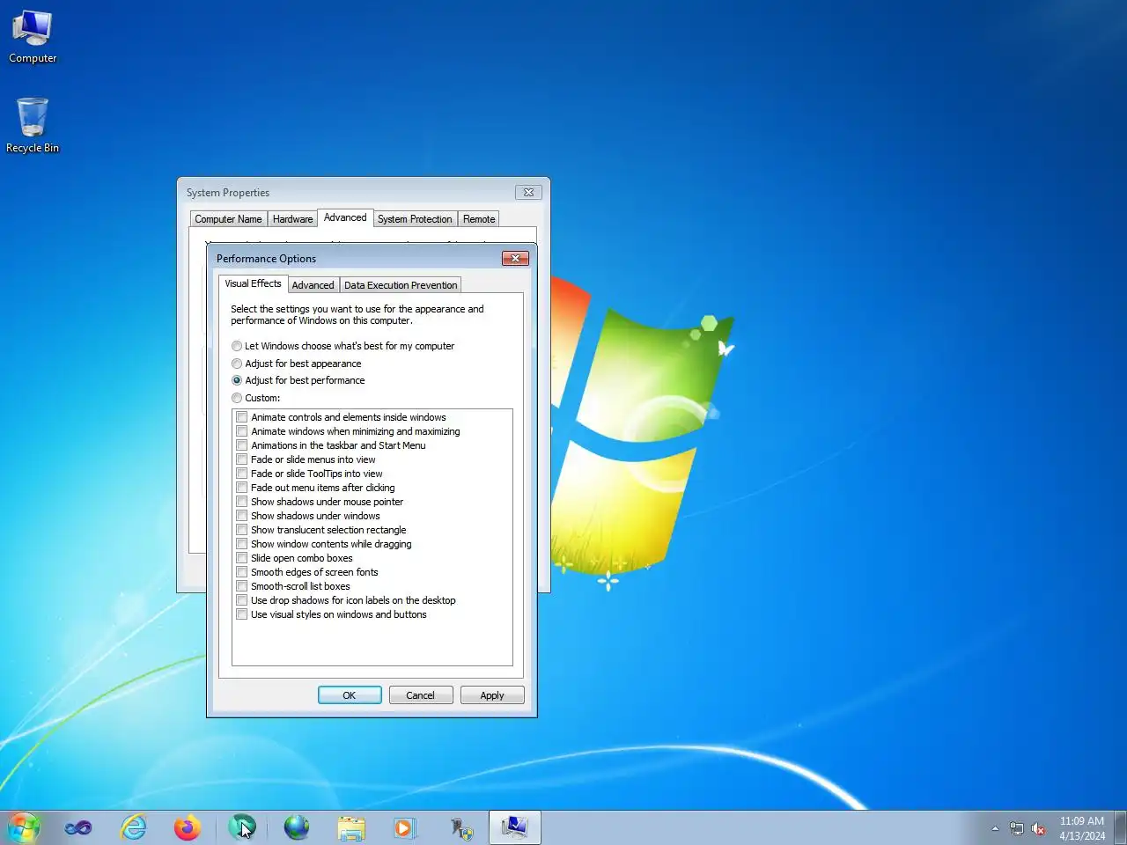Confirm Performance Options with OK
This screenshot has width=1127, height=845.
350,695
